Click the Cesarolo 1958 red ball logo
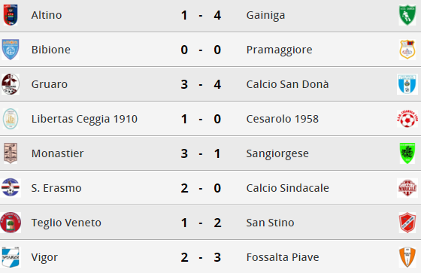 coord(407,119)
